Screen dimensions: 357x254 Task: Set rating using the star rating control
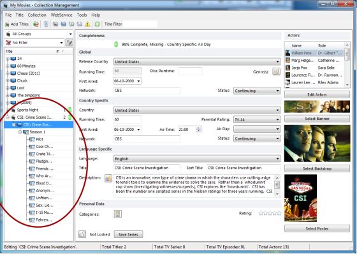pyautogui.click(x=270, y=213)
